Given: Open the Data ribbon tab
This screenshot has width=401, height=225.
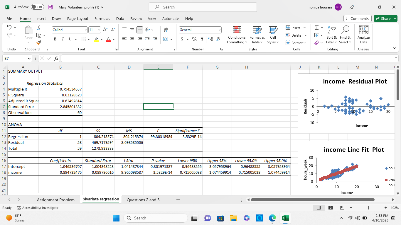Looking at the screenshot, I should pos(120,18).
